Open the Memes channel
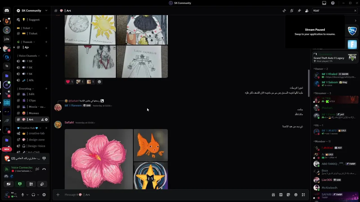360x202 pixels. (x=32, y=113)
